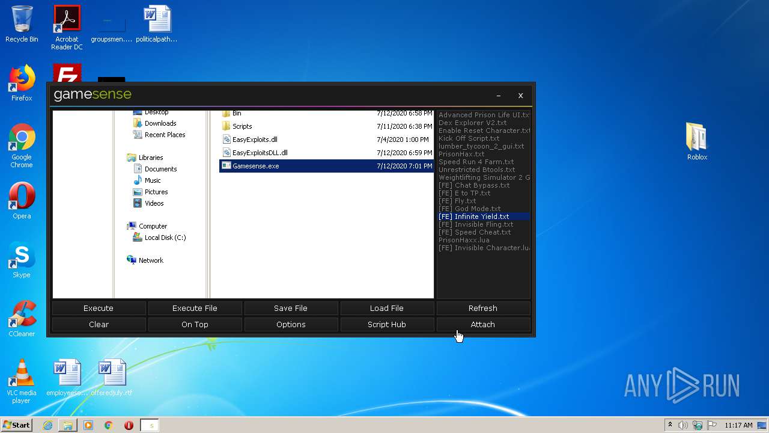
Task: Click the Save File button
Action: [291, 308]
